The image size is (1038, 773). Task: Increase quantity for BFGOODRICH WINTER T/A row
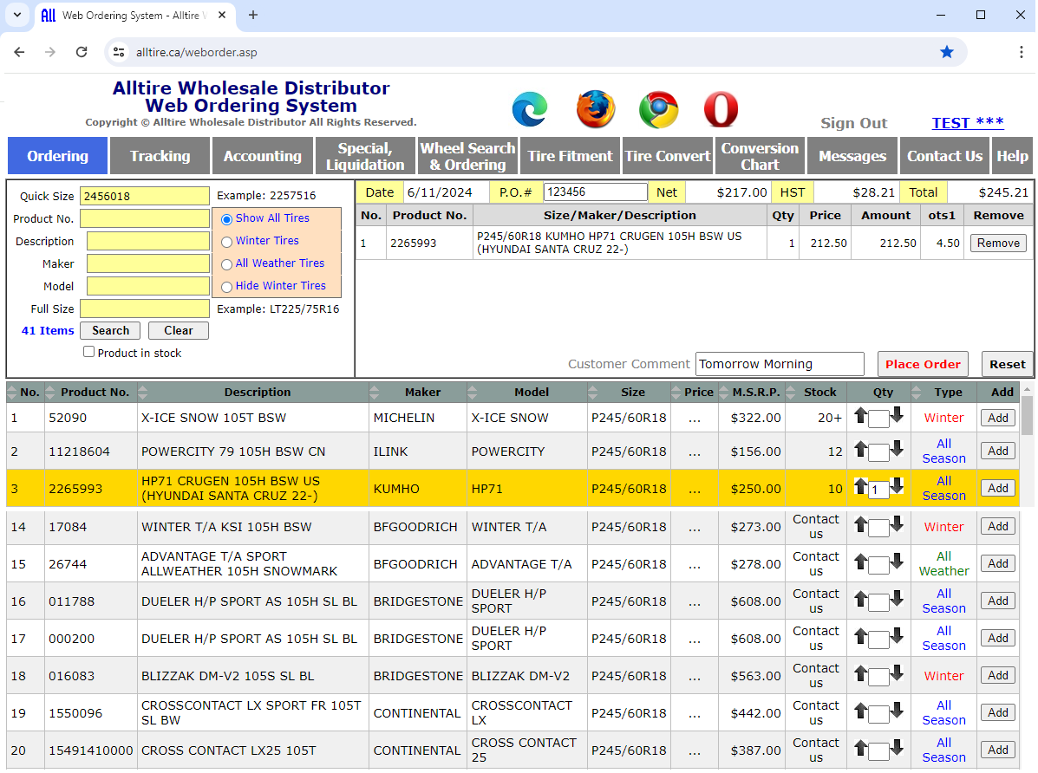pyautogui.click(x=860, y=525)
